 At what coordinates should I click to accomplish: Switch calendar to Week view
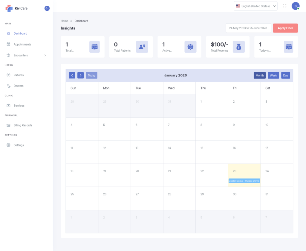coord(273,76)
